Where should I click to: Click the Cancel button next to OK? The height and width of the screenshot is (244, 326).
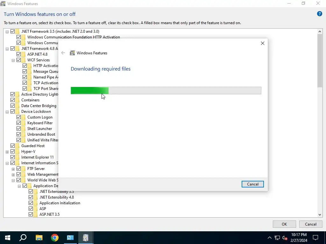(311, 224)
